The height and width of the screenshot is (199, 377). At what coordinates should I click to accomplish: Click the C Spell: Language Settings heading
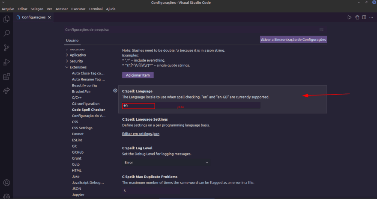[145, 119]
